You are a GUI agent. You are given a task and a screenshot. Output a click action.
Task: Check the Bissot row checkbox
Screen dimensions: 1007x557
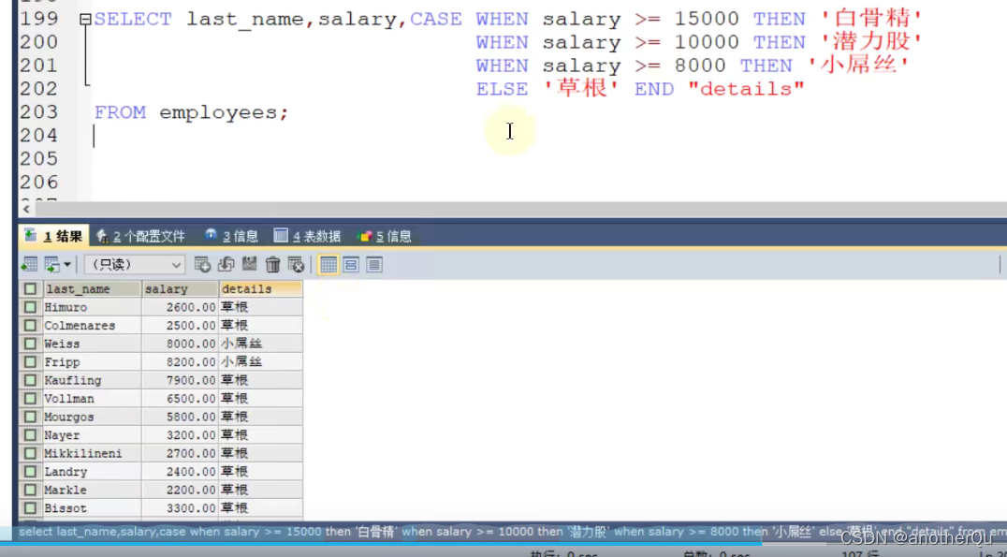[30, 508]
